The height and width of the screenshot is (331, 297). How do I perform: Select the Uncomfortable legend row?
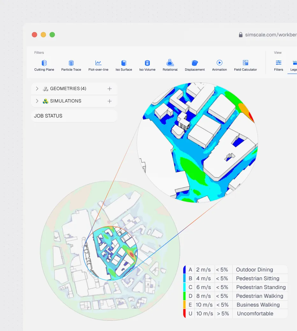coord(235,314)
